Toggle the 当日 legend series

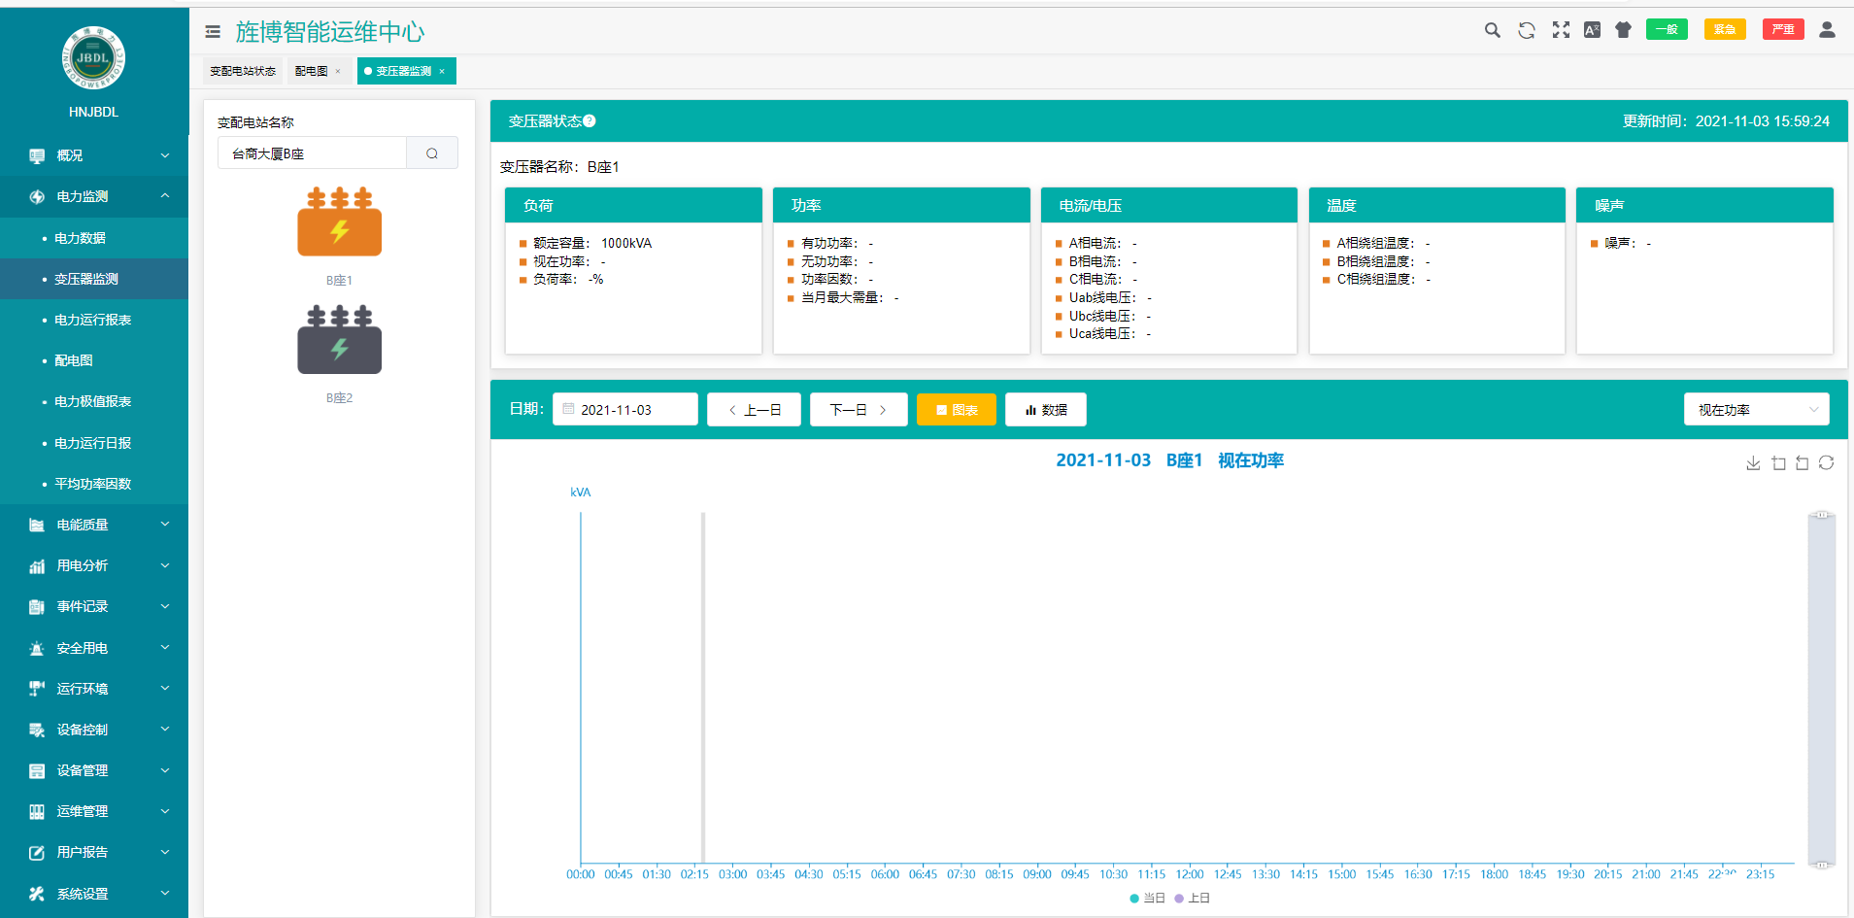point(1147,899)
